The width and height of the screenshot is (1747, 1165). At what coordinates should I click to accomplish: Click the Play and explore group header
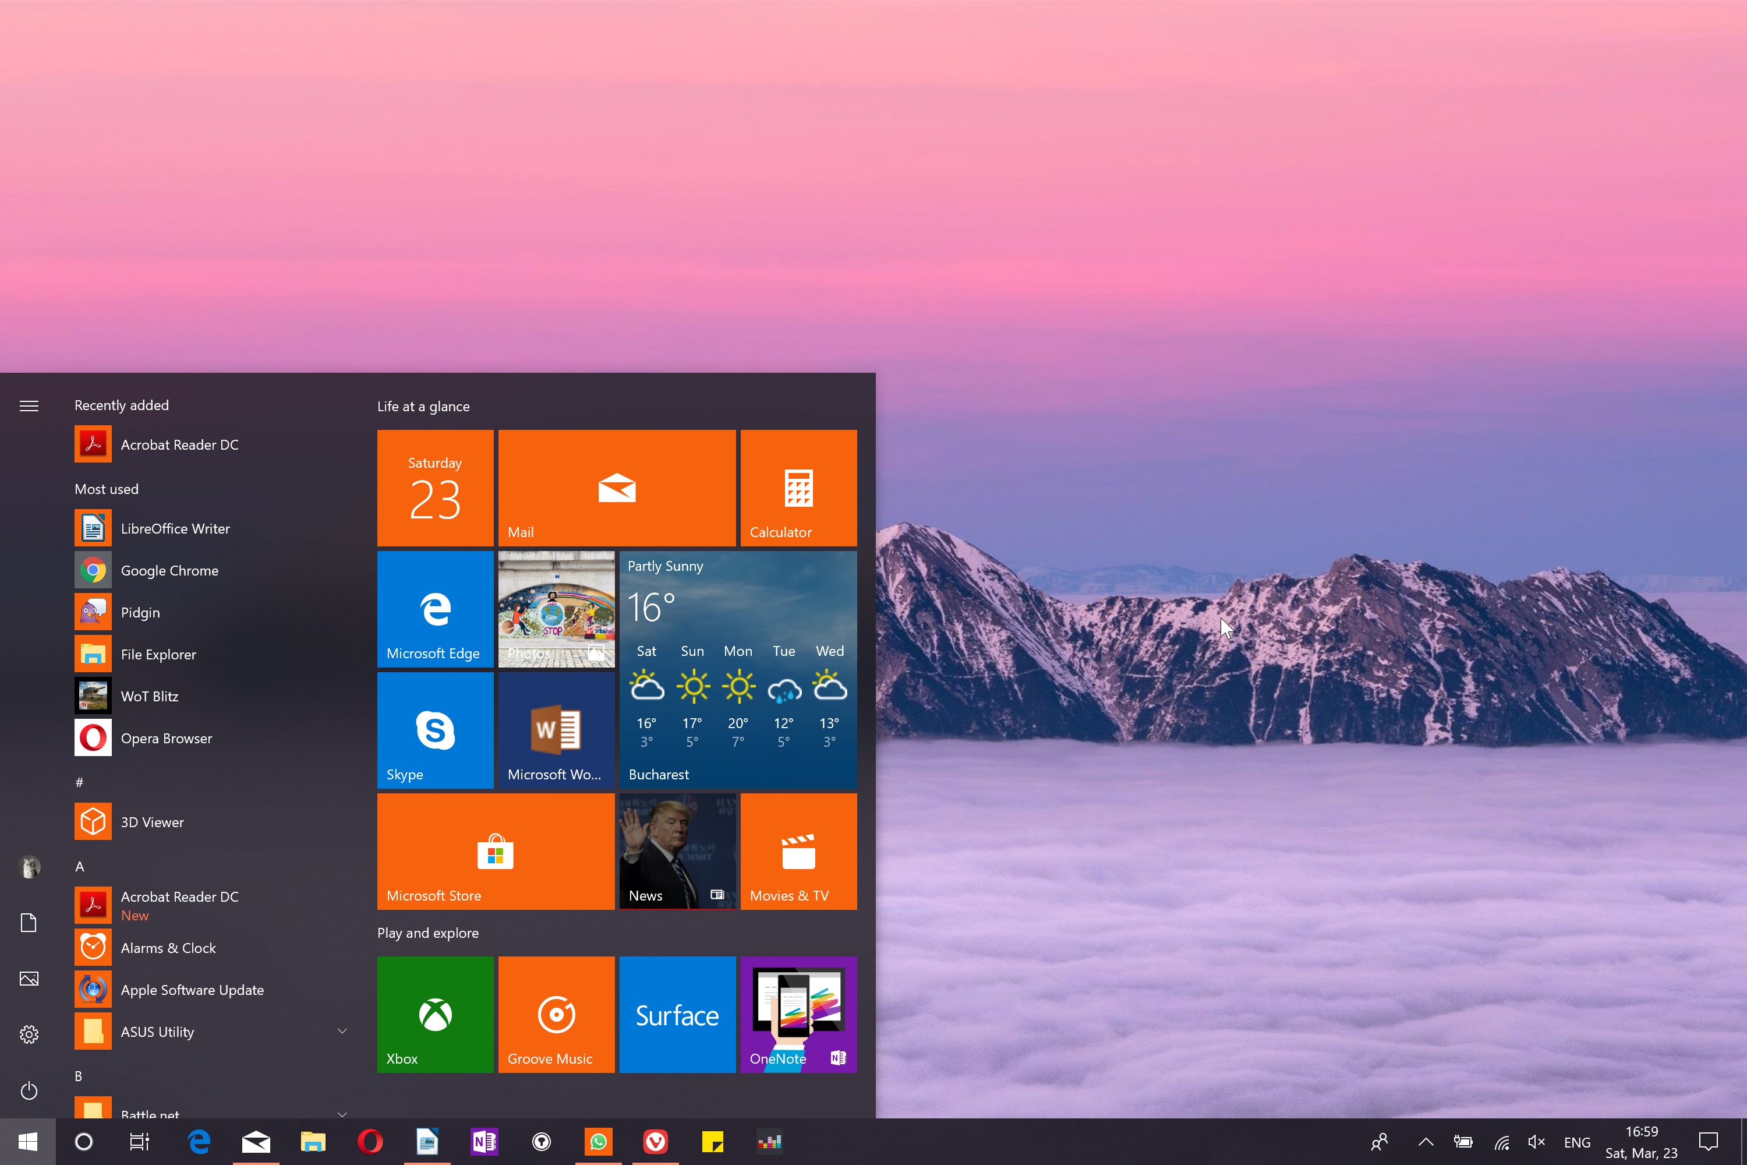[x=428, y=933]
